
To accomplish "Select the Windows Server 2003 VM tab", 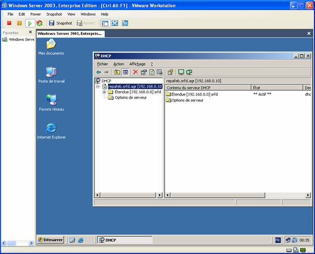I will (70, 33).
